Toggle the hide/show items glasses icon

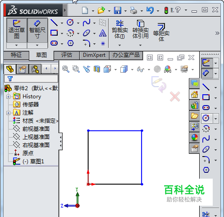pyautogui.click(x=141, y=69)
